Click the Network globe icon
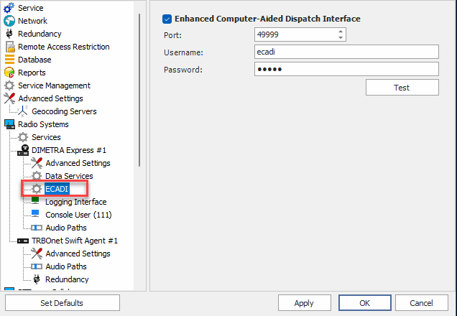This screenshot has width=457, height=316. (x=9, y=21)
